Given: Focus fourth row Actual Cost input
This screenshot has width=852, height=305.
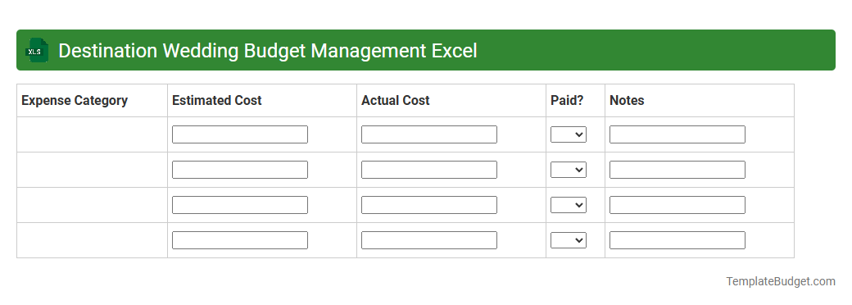Looking at the screenshot, I should point(428,240).
